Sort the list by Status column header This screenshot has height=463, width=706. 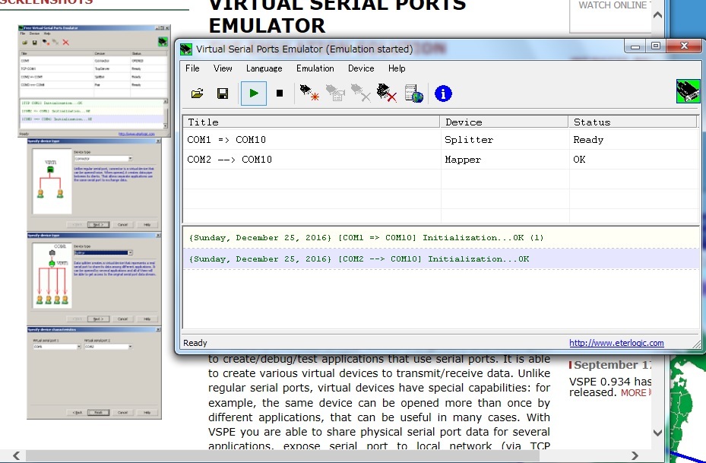pyautogui.click(x=592, y=122)
